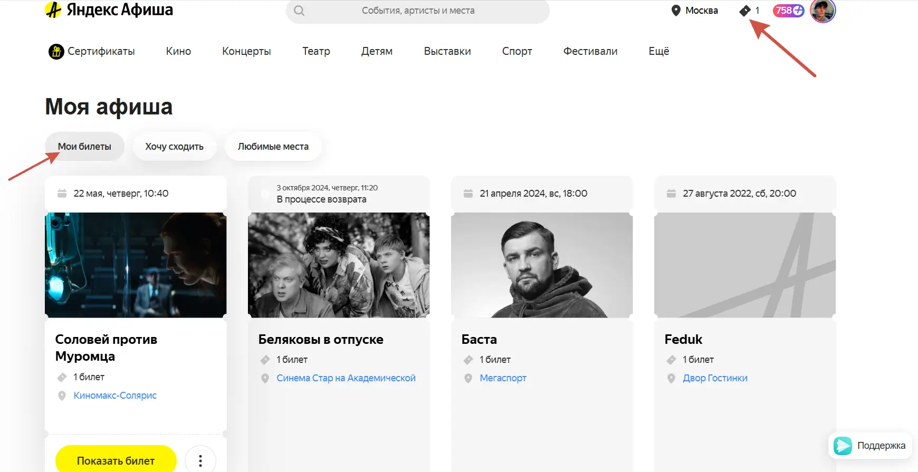Click the Сертификаты gift icon
The image size is (918, 472).
56,52
